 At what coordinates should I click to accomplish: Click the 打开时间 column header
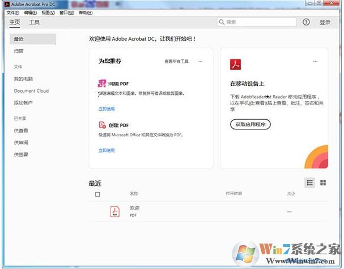(x=234, y=193)
